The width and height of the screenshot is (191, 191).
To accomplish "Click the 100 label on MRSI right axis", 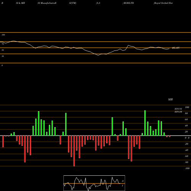I will click(x=187, y=107).
